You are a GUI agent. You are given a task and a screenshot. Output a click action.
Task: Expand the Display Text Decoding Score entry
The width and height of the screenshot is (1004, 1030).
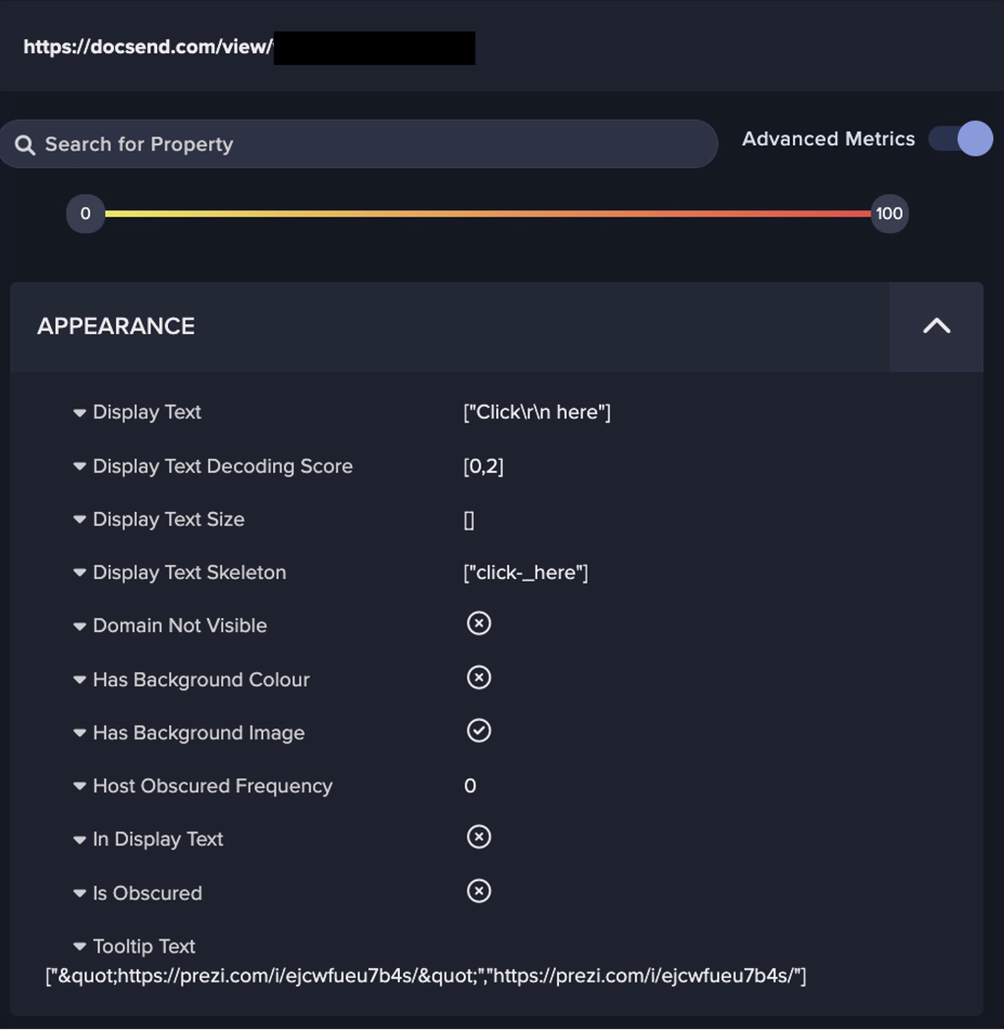pyautogui.click(x=80, y=467)
